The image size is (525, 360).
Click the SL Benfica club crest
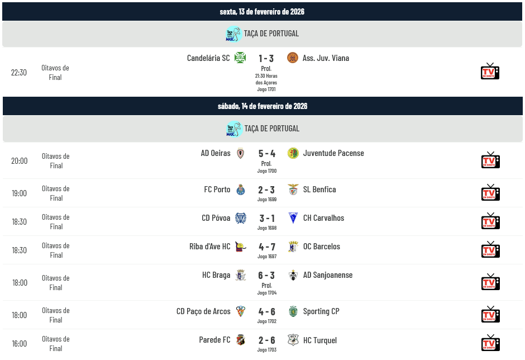point(293,190)
